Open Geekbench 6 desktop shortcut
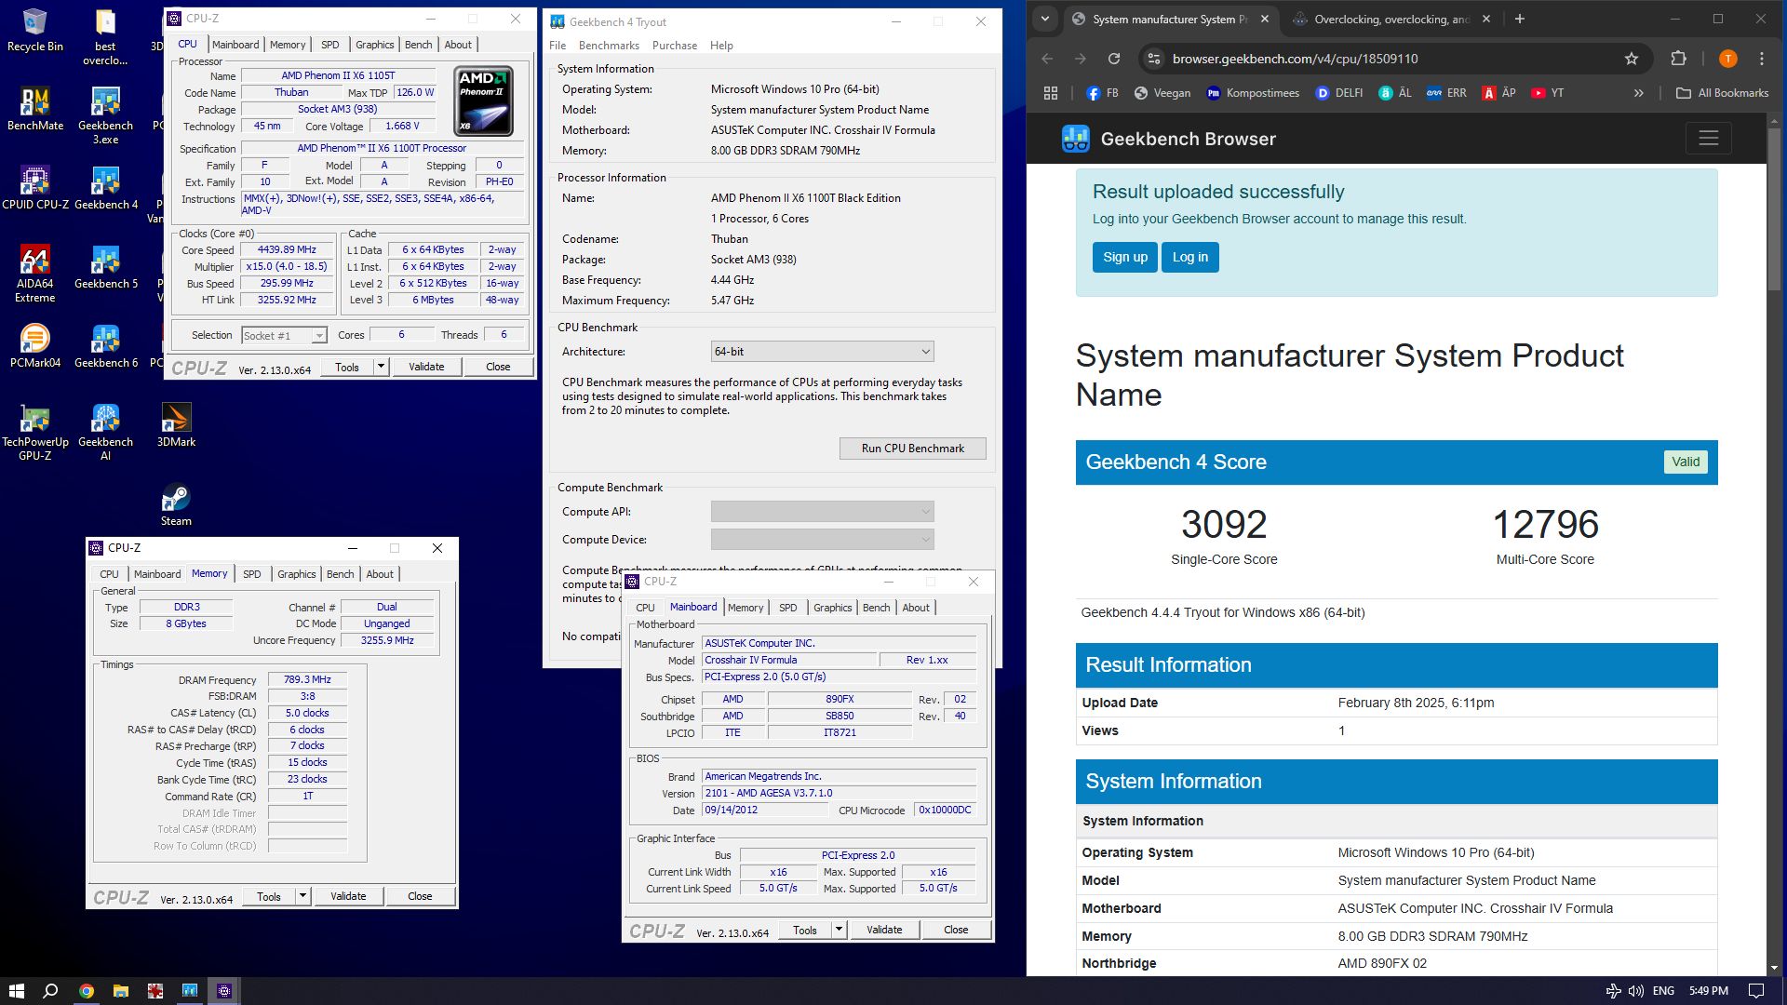This screenshot has height=1005, width=1787. tap(105, 346)
